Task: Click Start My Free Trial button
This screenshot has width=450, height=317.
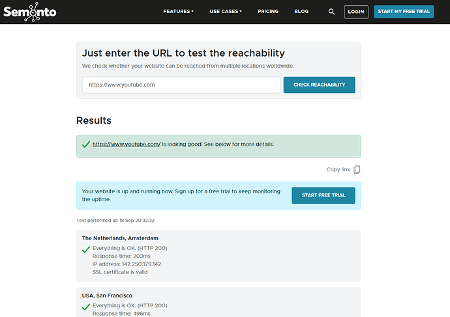Action: point(404,12)
